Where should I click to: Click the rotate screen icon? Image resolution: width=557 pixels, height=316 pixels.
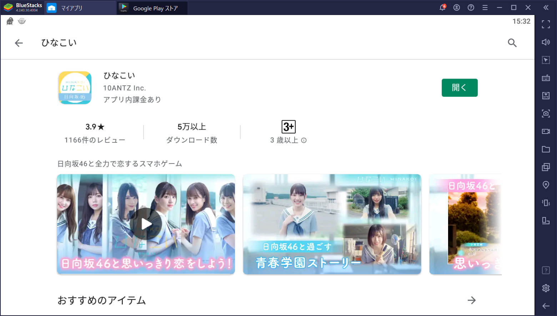(546, 221)
